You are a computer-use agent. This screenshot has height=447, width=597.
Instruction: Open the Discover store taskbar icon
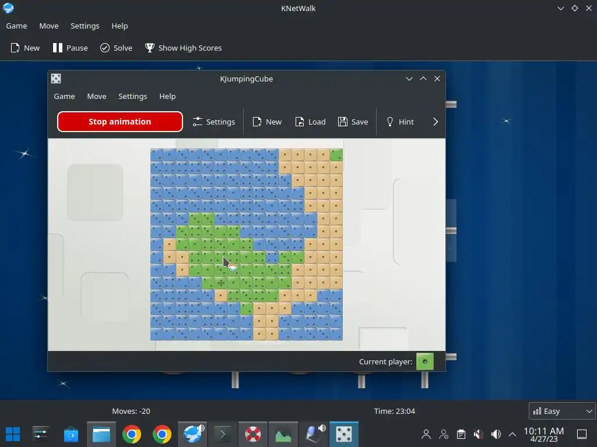point(71,434)
